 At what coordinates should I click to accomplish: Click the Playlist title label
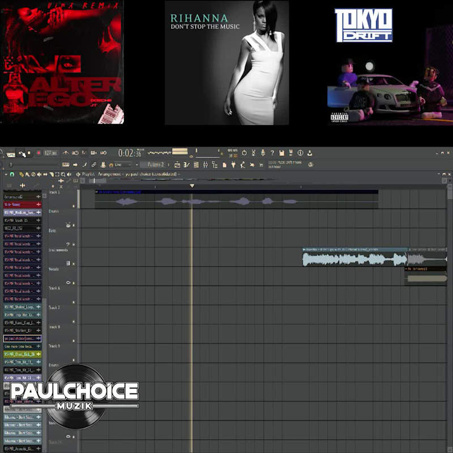[x=88, y=174]
